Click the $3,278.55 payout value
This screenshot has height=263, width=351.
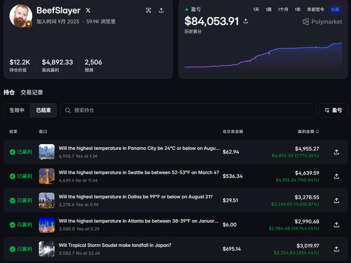tap(307, 197)
